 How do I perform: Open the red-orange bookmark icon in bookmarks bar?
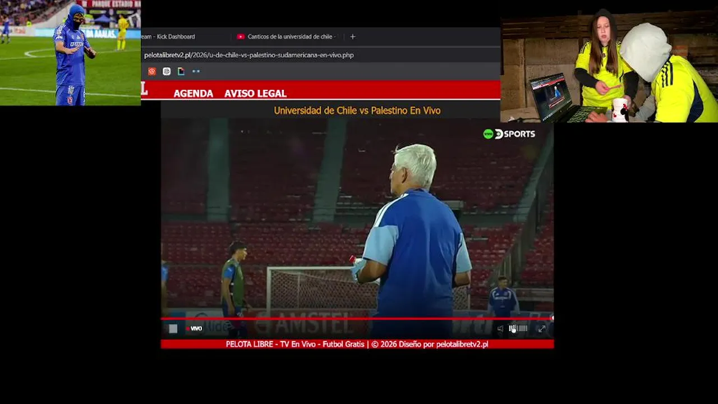(x=152, y=71)
